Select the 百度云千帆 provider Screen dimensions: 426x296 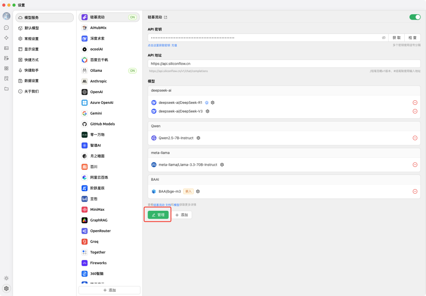point(109,60)
